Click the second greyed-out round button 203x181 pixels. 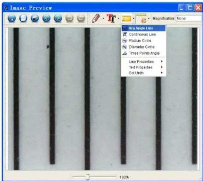point(81,18)
